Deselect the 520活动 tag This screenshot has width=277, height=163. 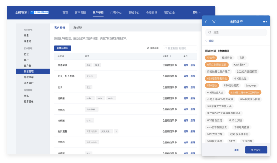[x=212, y=86]
